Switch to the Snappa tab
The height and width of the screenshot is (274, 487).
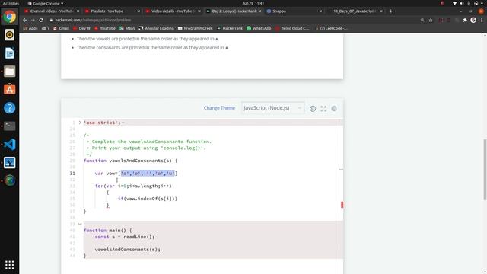294,11
